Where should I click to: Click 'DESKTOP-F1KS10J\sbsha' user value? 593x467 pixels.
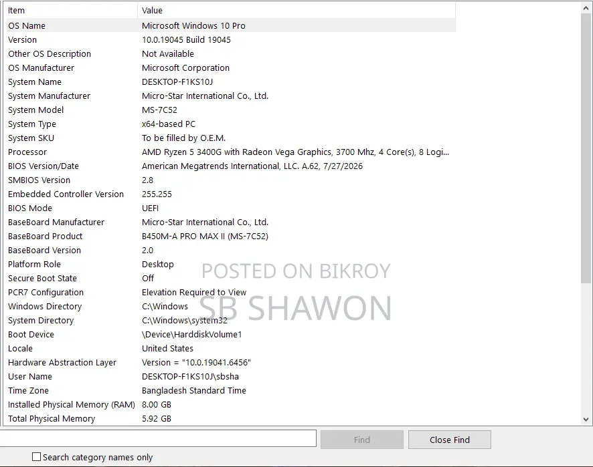click(x=190, y=376)
